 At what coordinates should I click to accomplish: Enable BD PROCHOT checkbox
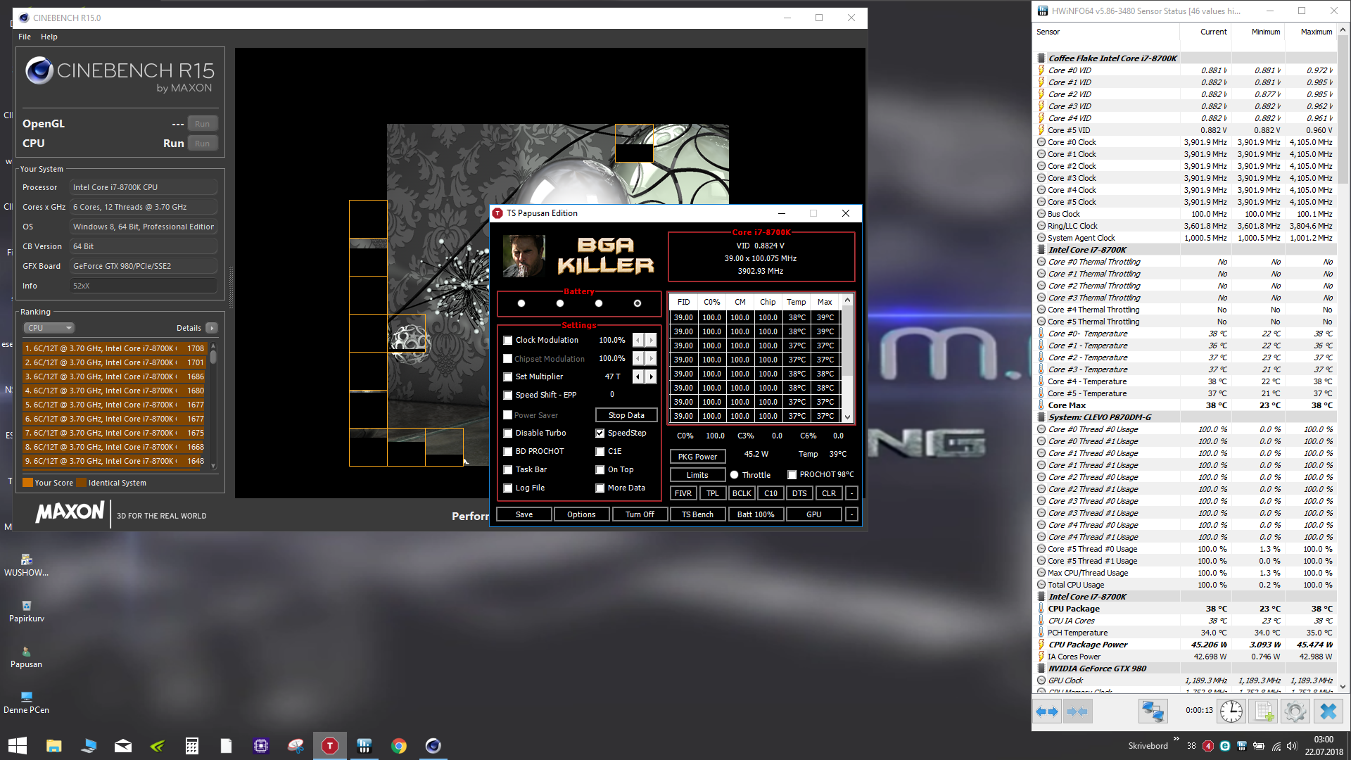coord(507,452)
